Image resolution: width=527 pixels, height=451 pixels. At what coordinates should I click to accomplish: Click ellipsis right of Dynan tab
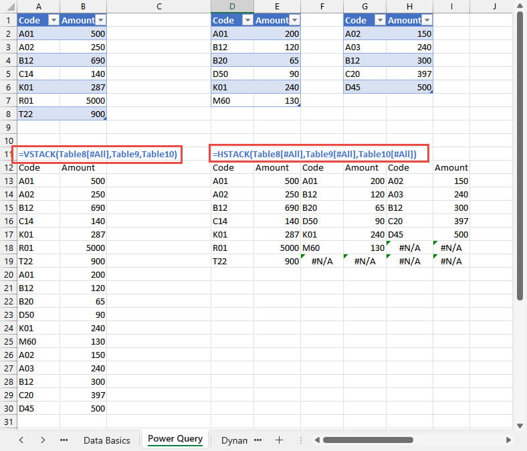[257, 440]
